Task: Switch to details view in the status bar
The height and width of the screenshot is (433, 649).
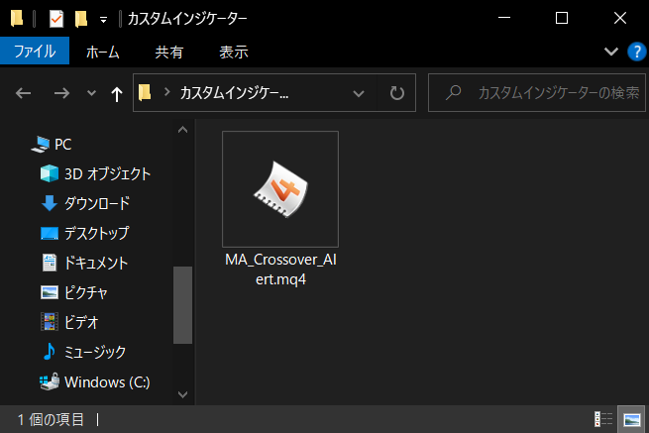Action: [x=603, y=419]
